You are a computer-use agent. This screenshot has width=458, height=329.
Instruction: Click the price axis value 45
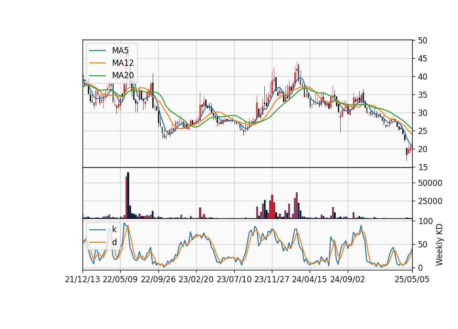pos(422,59)
